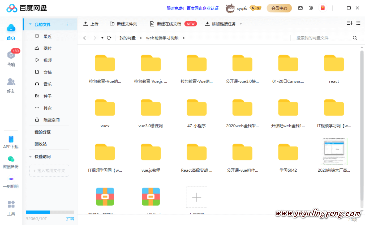The image size is (365, 225).
Task: Open APP下载 in the sidebar
Action: (11, 142)
